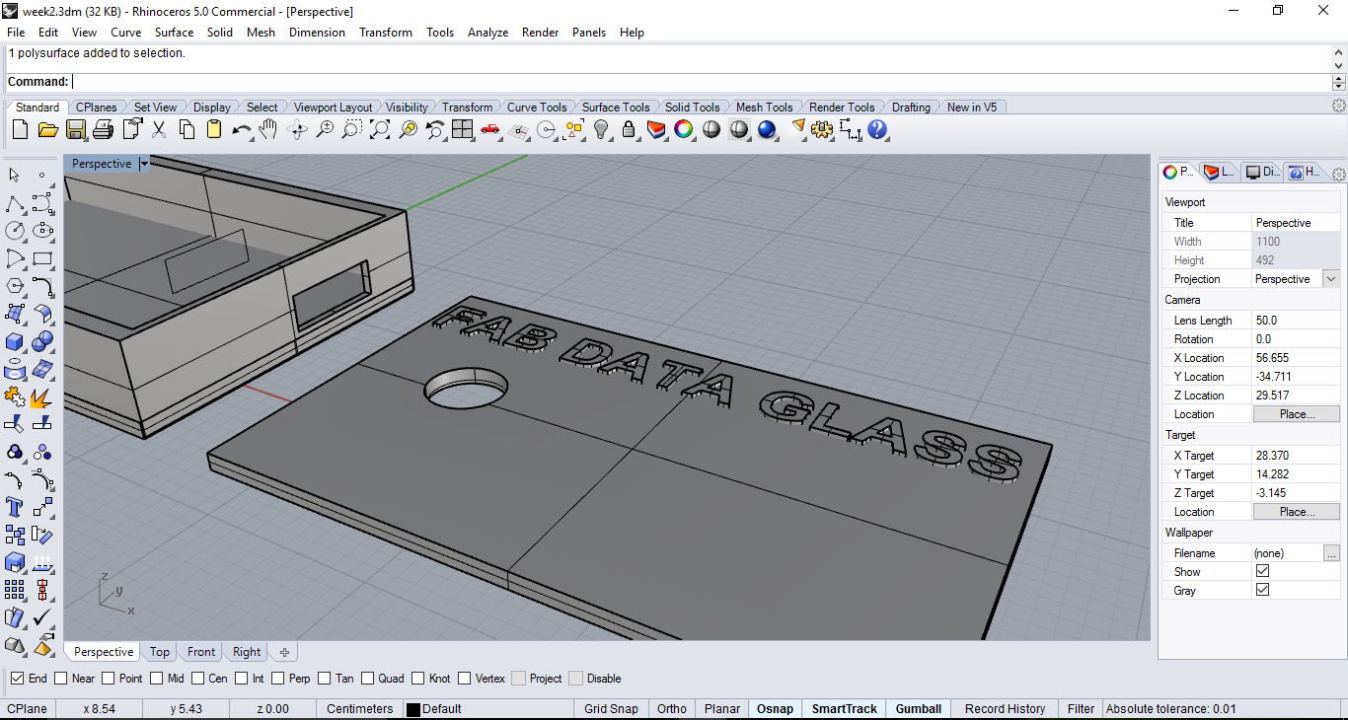The height and width of the screenshot is (720, 1348).
Task: Enable the Near osnap checkbox
Action: pos(61,679)
